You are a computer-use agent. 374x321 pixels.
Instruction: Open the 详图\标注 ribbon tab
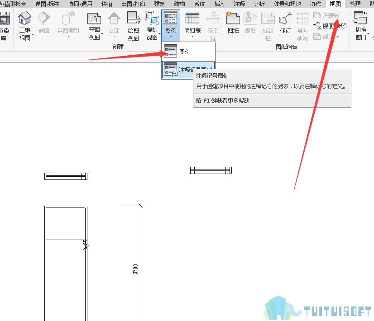[47, 4]
